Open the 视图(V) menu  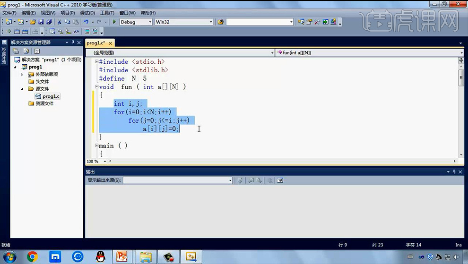48,13
